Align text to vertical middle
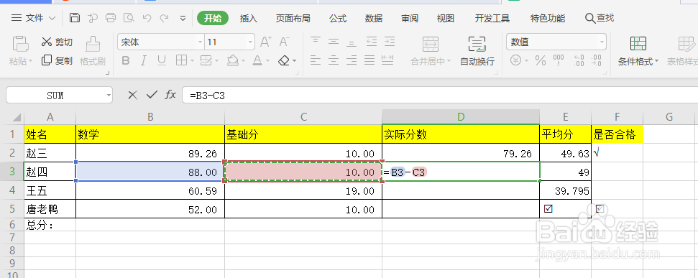 click(334, 42)
